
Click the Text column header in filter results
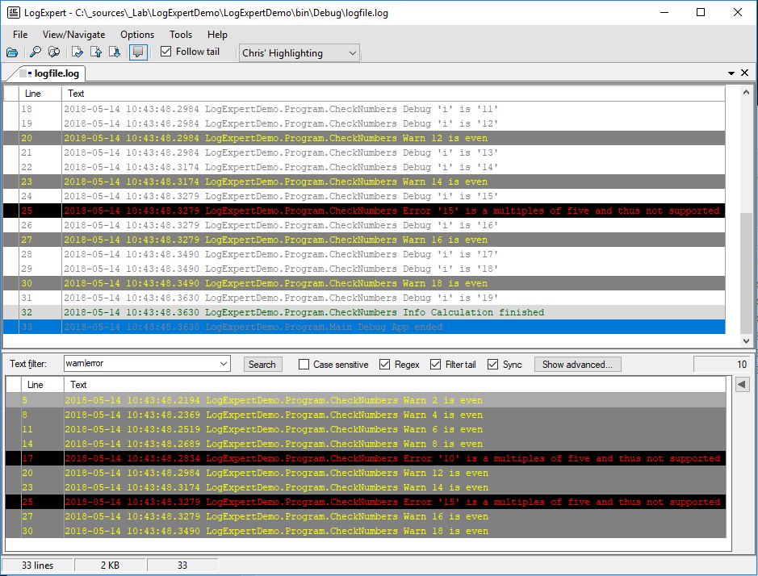(395, 385)
